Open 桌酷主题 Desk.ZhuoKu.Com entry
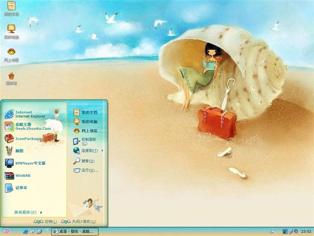 [x=28, y=126]
